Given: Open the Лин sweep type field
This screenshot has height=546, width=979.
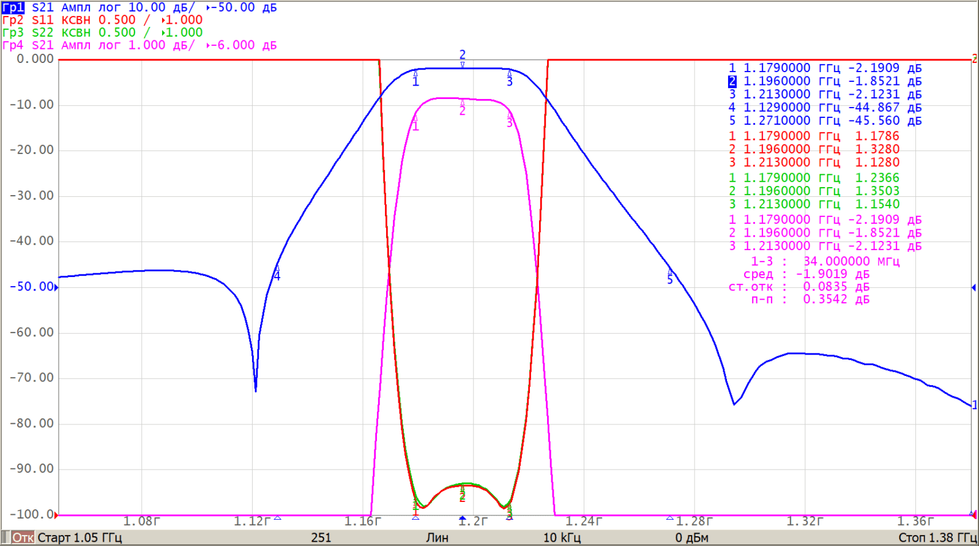Looking at the screenshot, I should 437,537.
